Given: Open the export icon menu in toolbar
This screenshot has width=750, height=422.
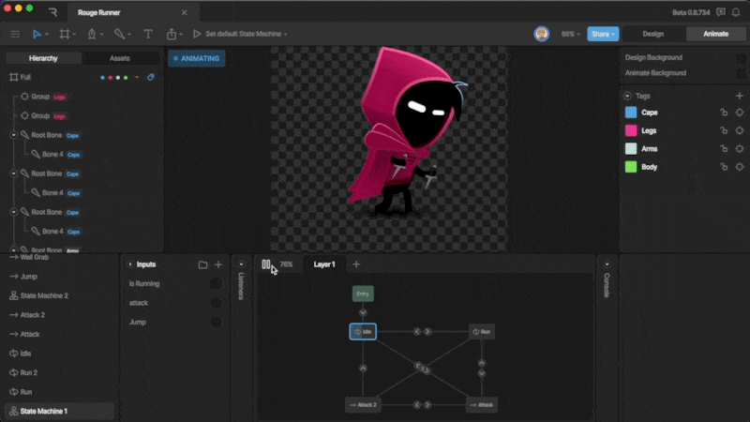Looking at the screenshot, I should pyautogui.click(x=172, y=34).
